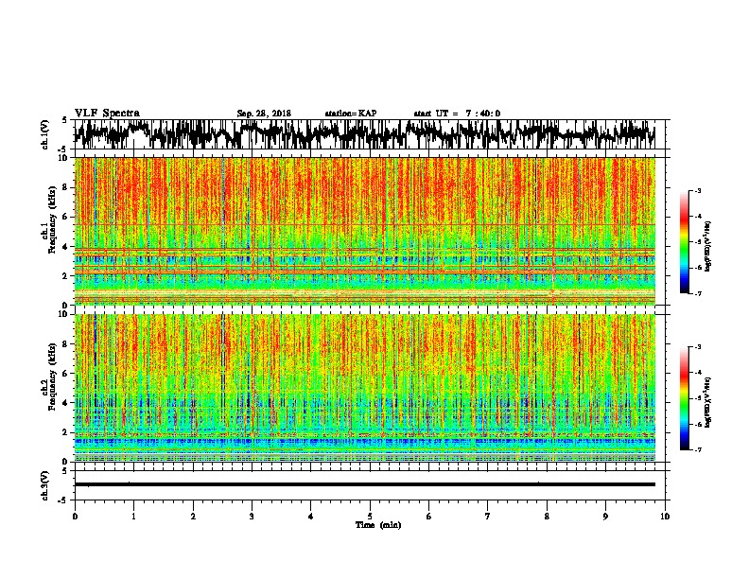Viewport: 749px width, 579px height.
Task: Click the 'station=KAP' label
Action: (x=351, y=114)
